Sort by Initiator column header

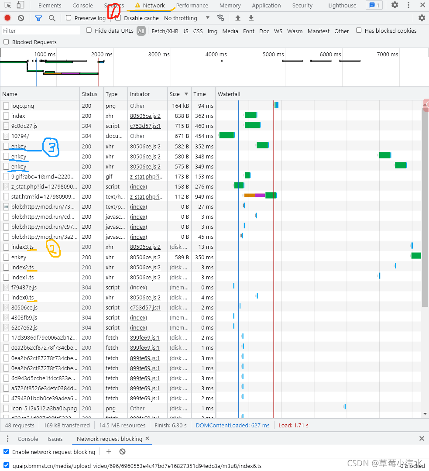tap(148, 94)
